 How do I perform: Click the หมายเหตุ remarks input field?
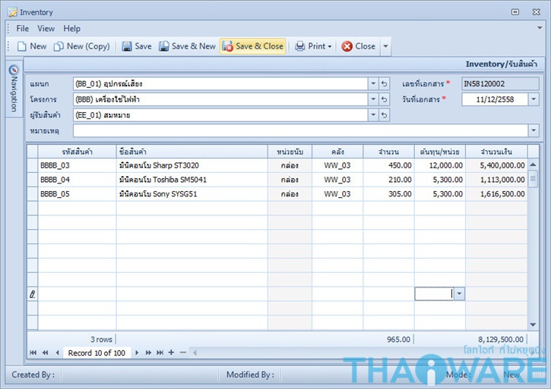[x=300, y=130]
